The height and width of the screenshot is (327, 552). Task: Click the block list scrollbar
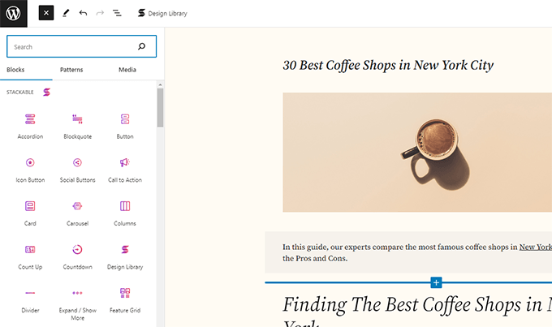click(x=161, y=110)
